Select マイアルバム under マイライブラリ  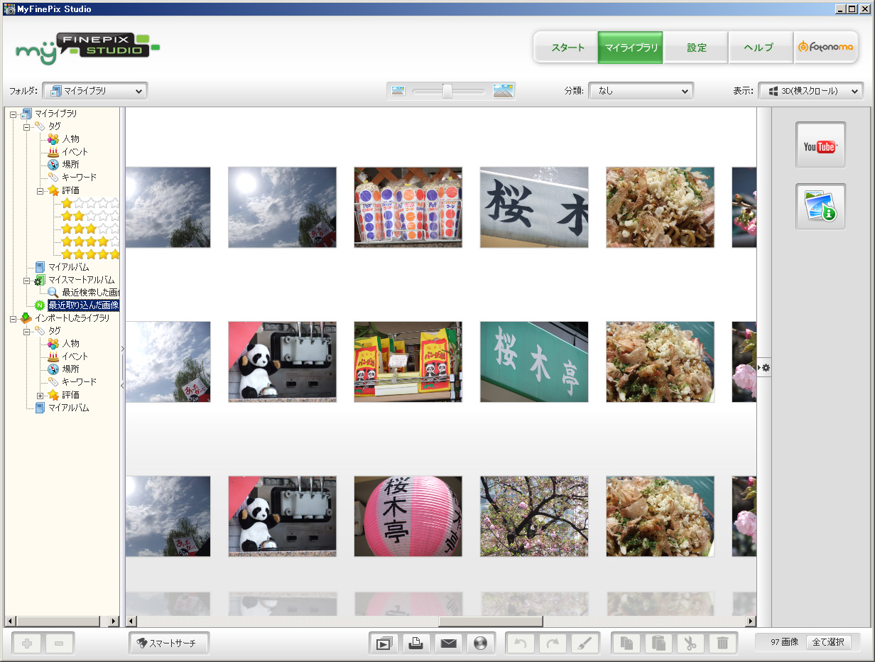(68, 267)
